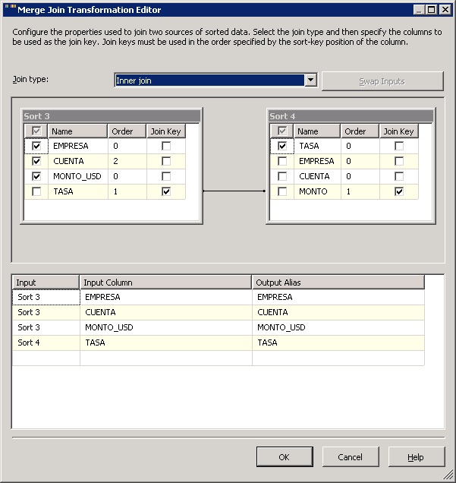Disable Join Key for MONTO in Sort 4

399,191
